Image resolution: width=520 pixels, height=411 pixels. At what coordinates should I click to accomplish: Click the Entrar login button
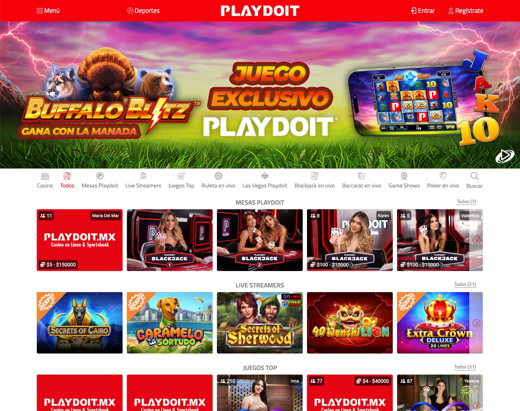[x=423, y=11]
